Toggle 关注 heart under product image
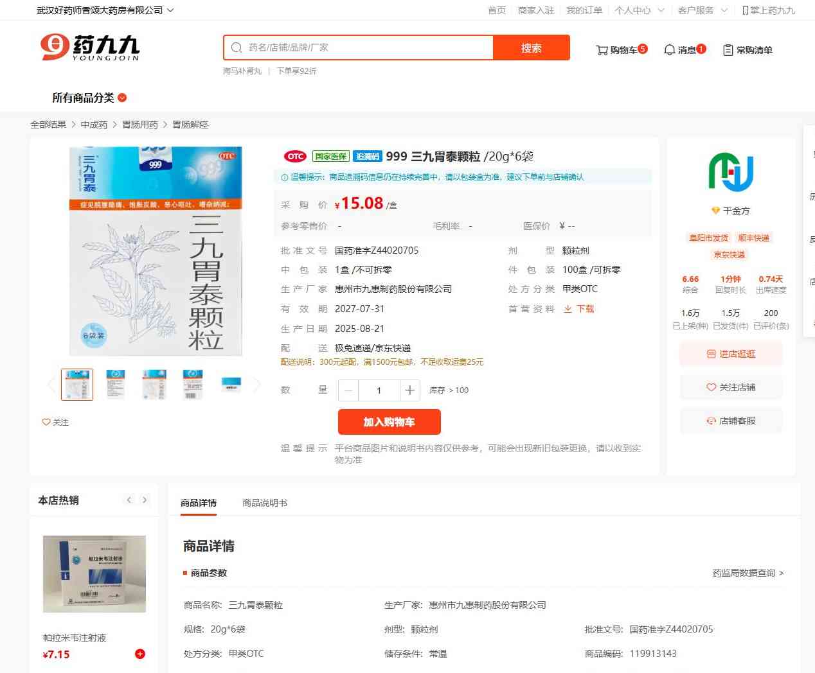 pos(46,422)
